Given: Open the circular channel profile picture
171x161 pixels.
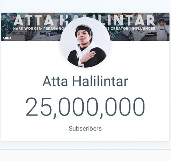Looking at the screenshot, I should (x=85, y=42).
